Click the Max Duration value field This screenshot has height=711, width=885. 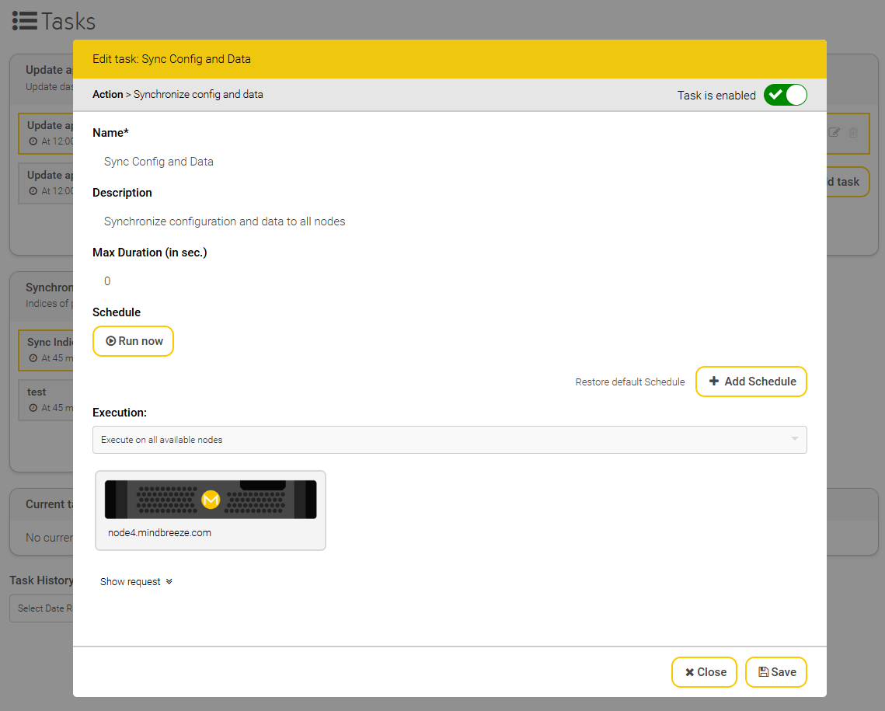coord(449,281)
